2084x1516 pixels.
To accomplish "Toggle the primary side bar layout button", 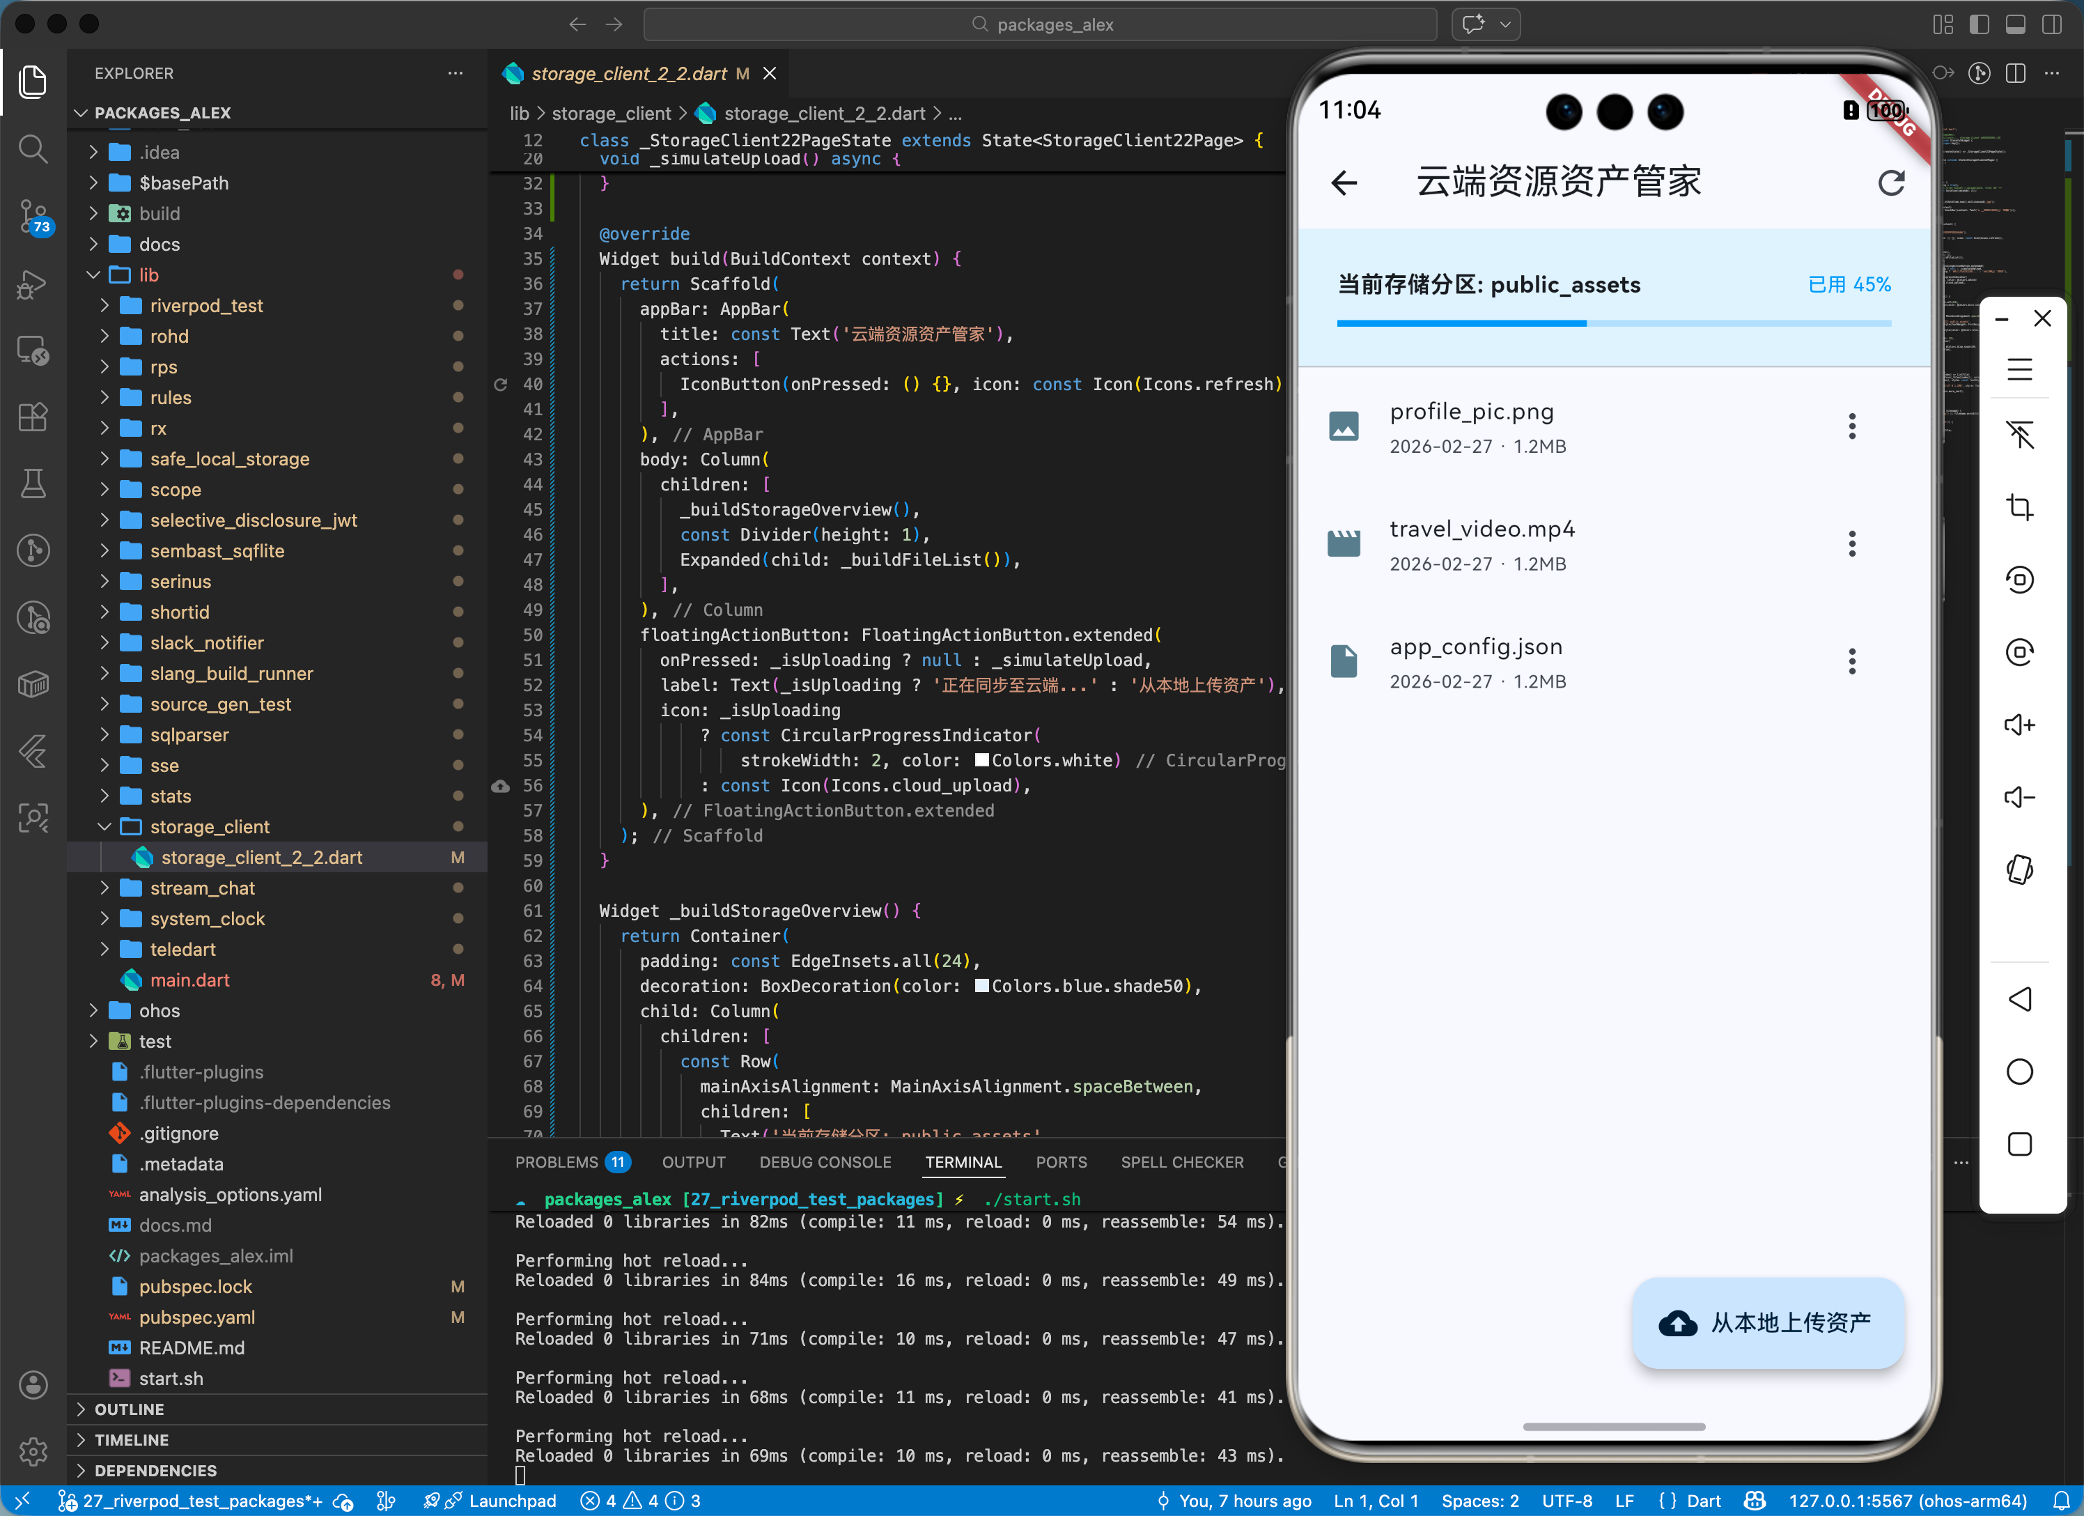I will pyautogui.click(x=1980, y=25).
